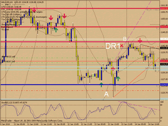The image size is (168, 126).
Task: Click the '8 Jan 2010' time axis label
Action: pos(5,124)
